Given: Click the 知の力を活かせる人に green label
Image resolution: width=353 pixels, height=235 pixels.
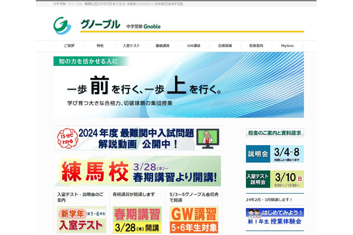Looking at the screenshot, I should pos(90,61).
